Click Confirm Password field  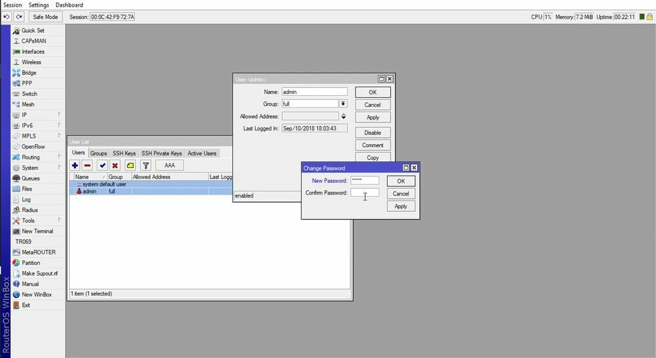point(365,192)
